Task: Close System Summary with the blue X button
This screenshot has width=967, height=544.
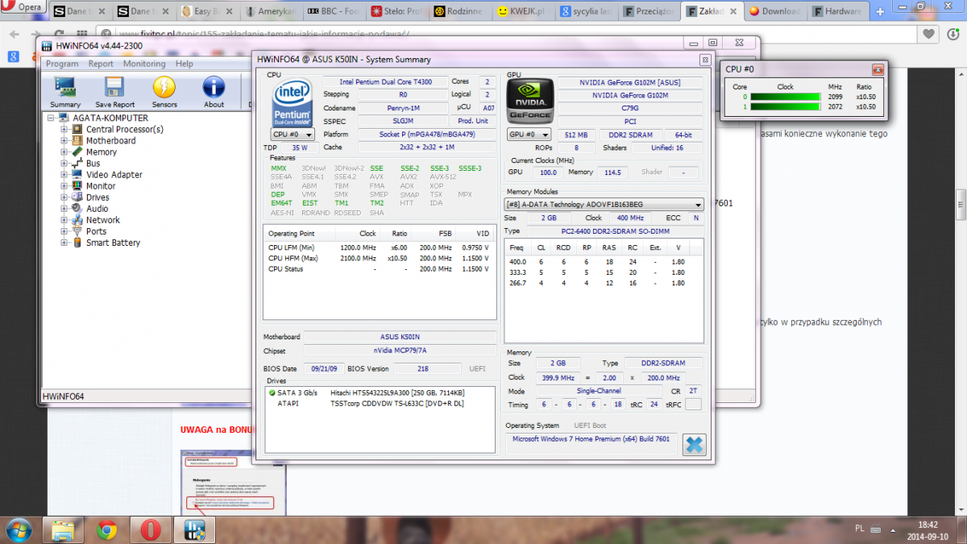Action: [x=694, y=445]
